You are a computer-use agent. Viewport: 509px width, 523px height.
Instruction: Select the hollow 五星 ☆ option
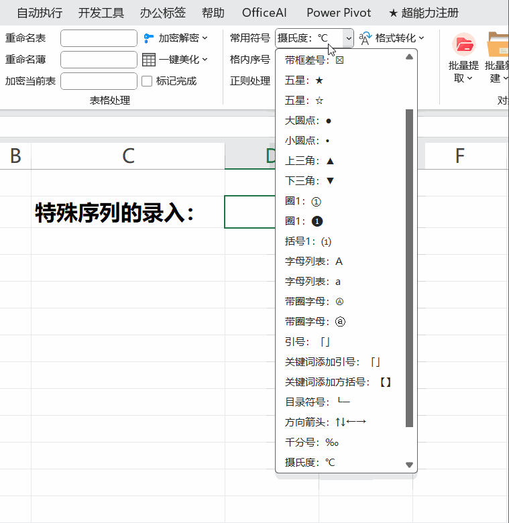click(340, 101)
